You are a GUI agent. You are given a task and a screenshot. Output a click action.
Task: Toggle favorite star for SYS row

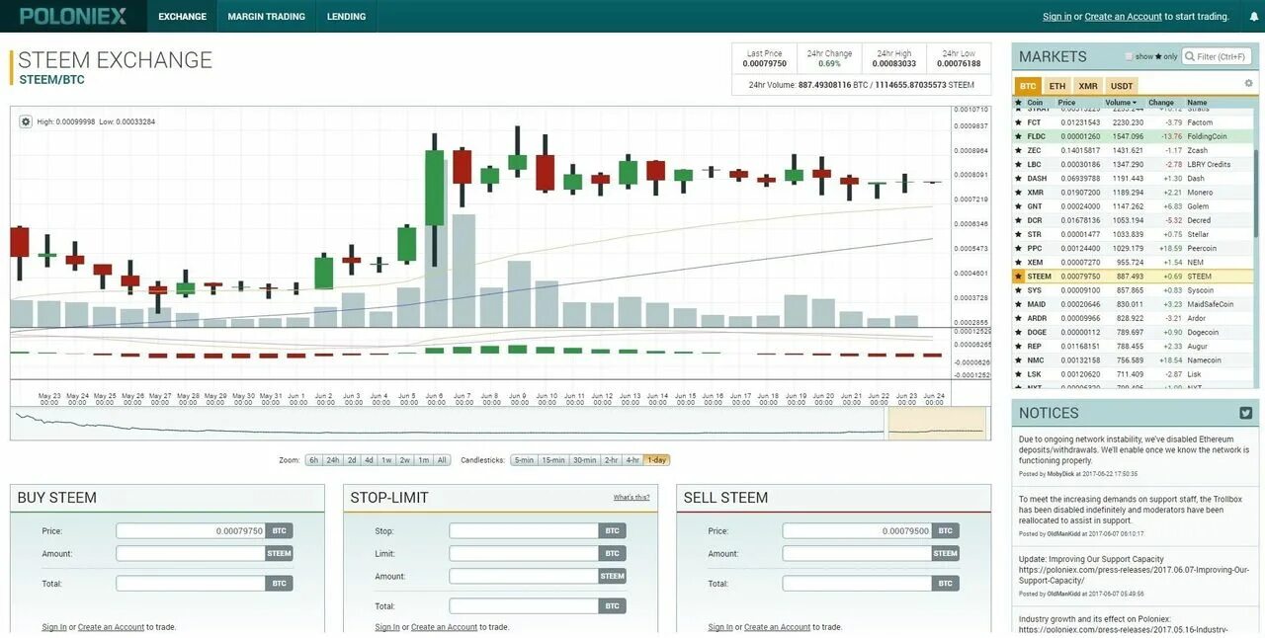click(x=1019, y=290)
